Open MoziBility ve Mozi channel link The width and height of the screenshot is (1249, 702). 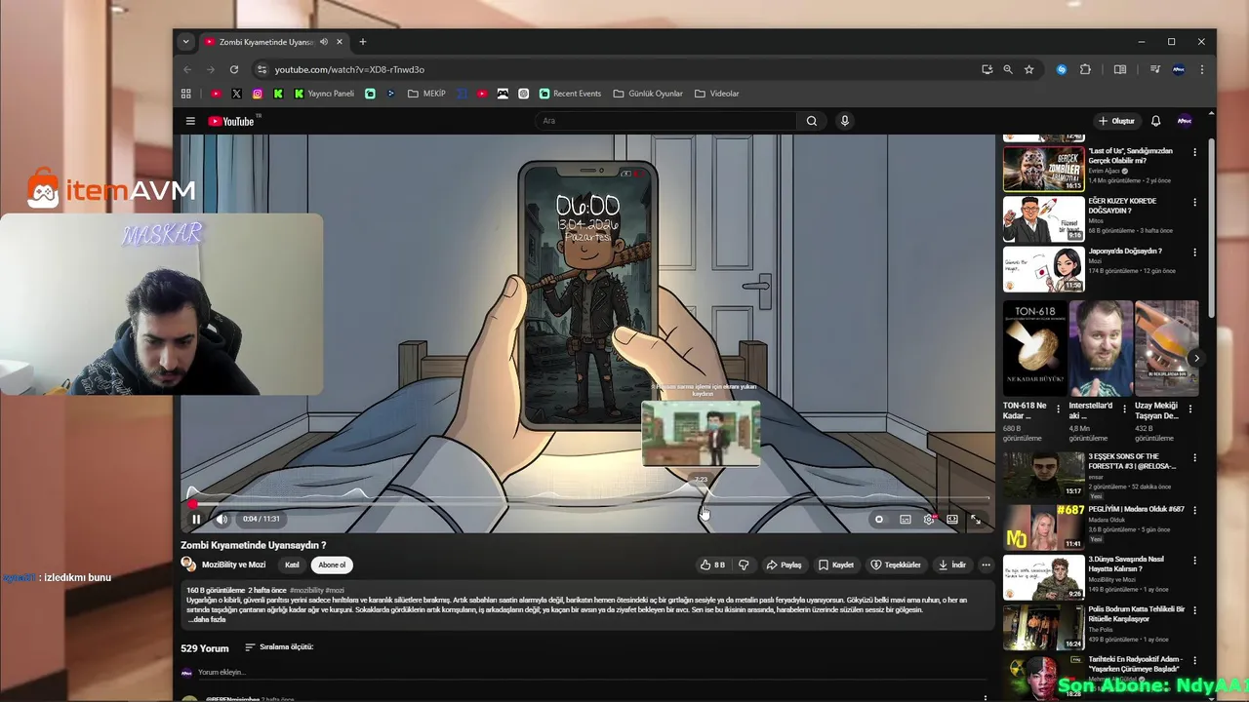click(x=233, y=565)
